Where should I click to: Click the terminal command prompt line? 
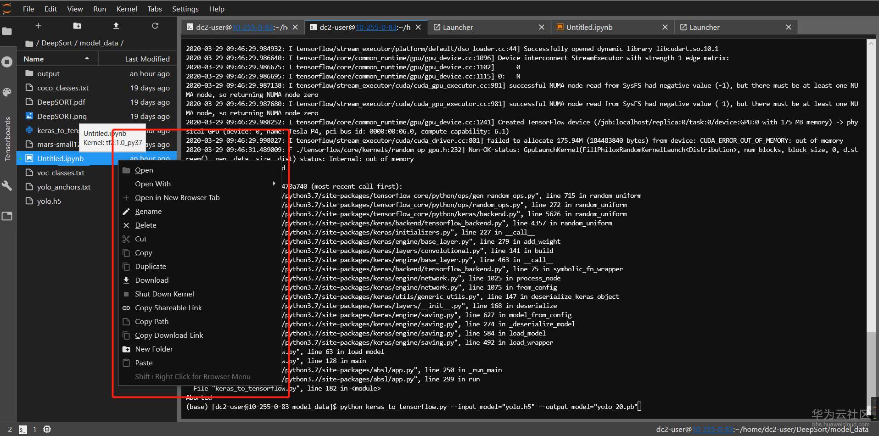413,407
